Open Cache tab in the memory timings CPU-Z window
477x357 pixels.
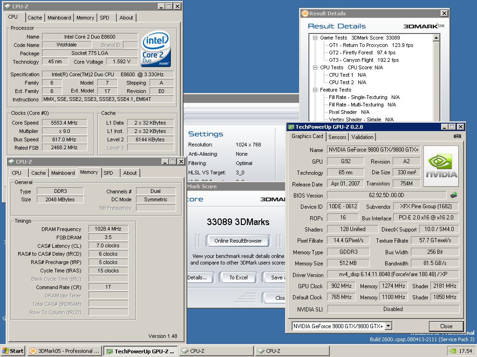[38, 173]
